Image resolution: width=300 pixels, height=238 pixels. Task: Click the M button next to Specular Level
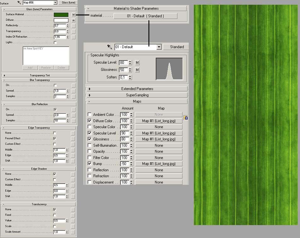pyautogui.click(x=137, y=63)
